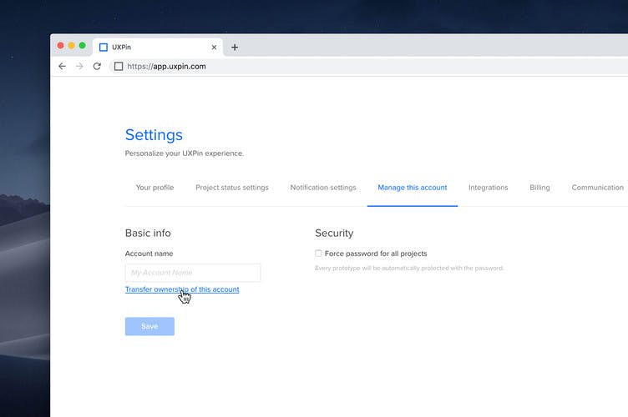The width and height of the screenshot is (628, 417).
Task: Click the Save button
Action: [149, 326]
